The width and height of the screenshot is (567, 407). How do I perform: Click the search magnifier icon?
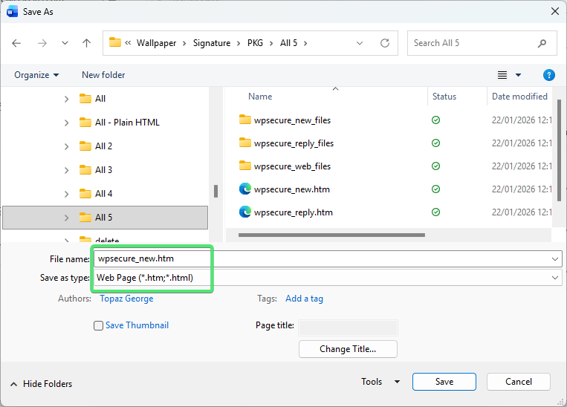[542, 43]
